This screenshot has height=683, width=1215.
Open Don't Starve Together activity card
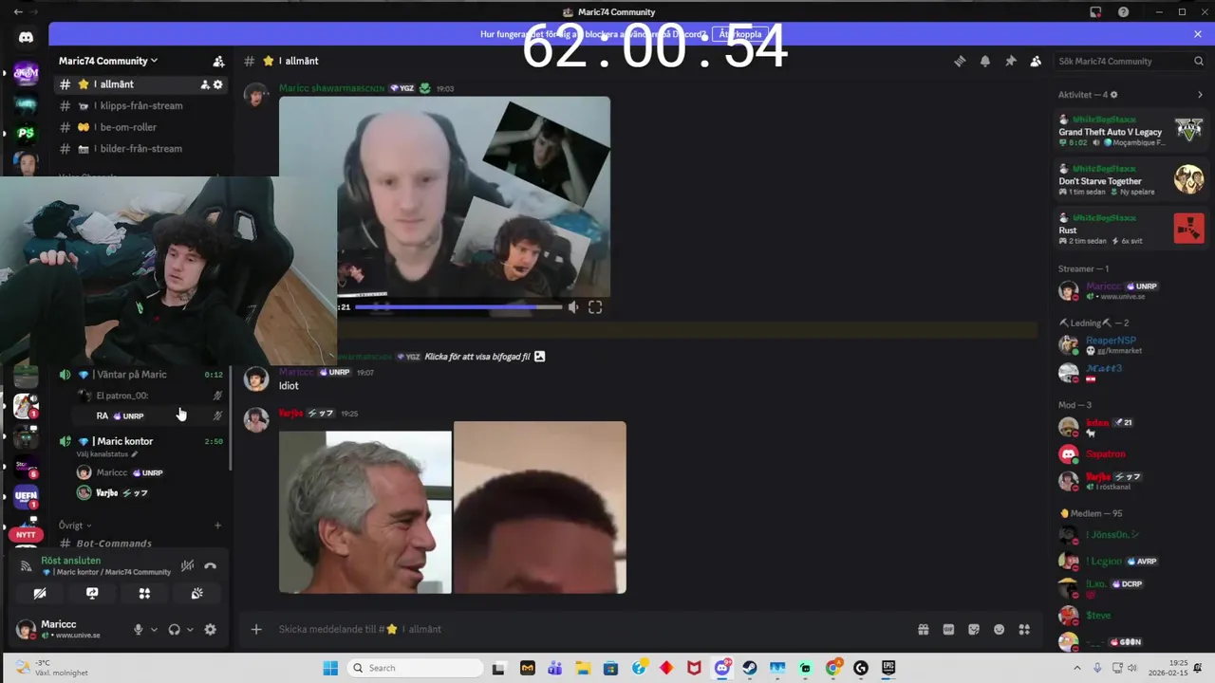pyautogui.click(x=1131, y=180)
